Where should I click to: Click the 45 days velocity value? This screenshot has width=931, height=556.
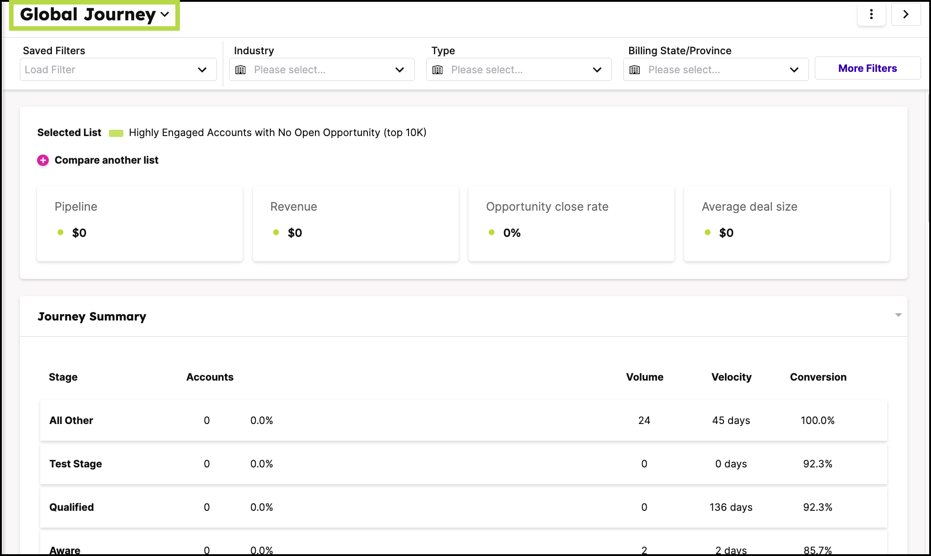click(x=731, y=420)
